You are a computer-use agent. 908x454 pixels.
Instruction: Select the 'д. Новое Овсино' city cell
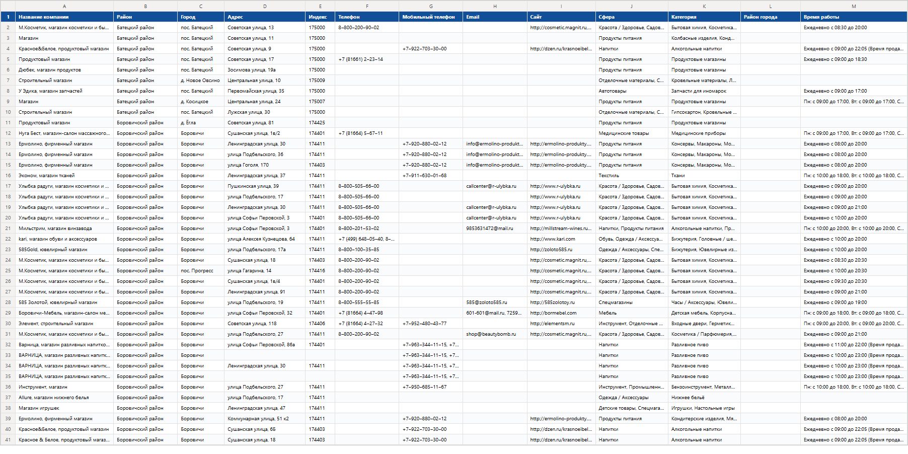coord(201,81)
